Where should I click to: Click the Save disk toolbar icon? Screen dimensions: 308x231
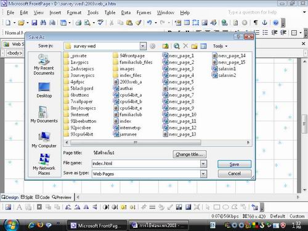pos(34,23)
